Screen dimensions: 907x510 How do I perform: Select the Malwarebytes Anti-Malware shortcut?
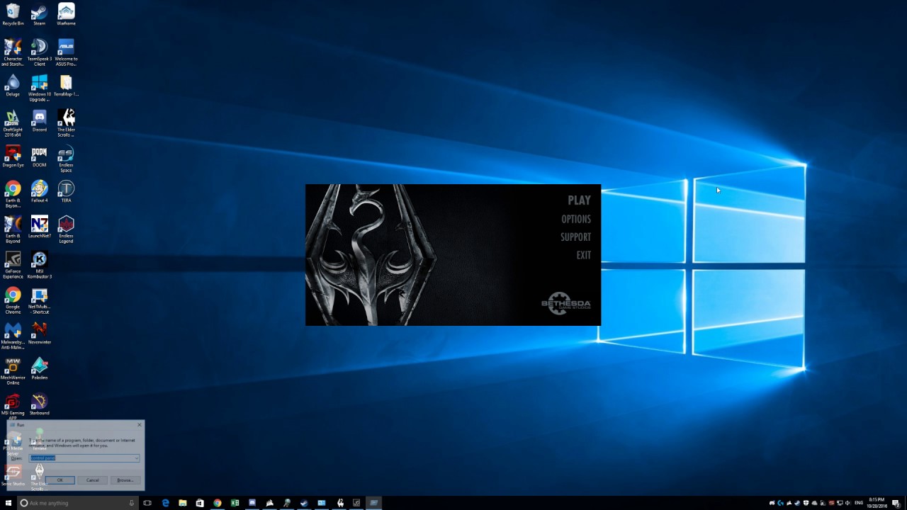point(13,336)
